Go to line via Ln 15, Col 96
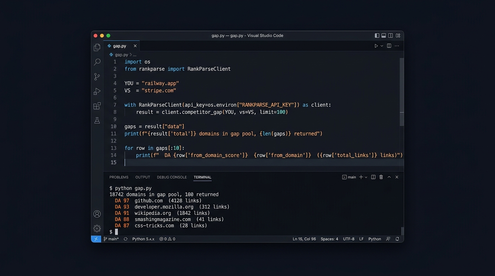495x276 pixels. pos(304,239)
